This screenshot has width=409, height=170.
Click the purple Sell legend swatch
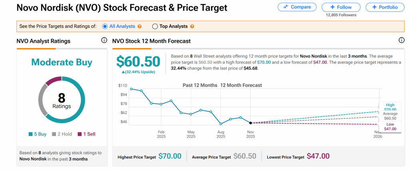[x=80, y=134]
